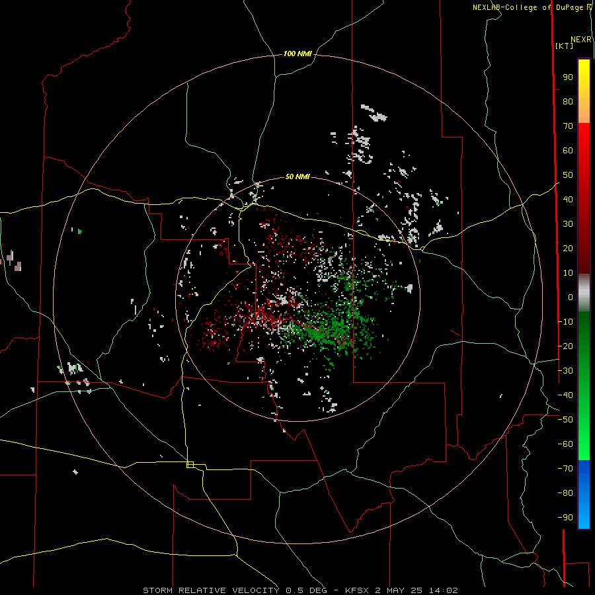Click the -80 value on velocity scale
The height and width of the screenshot is (595, 595).
tap(565, 493)
